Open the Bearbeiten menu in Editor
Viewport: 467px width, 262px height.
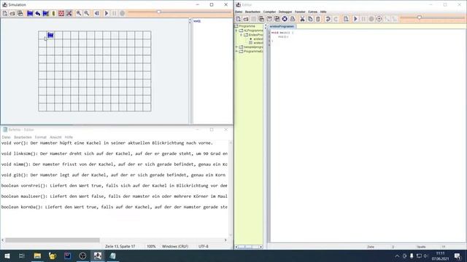(252, 12)
